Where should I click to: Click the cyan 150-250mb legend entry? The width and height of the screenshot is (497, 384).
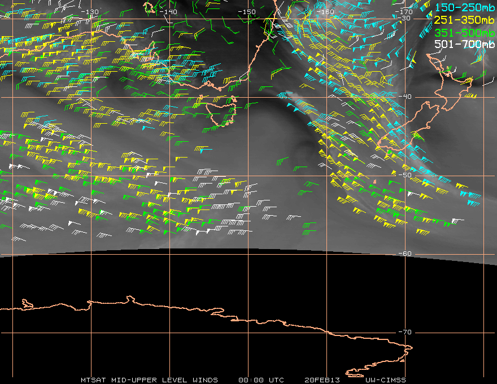point(464,7)
